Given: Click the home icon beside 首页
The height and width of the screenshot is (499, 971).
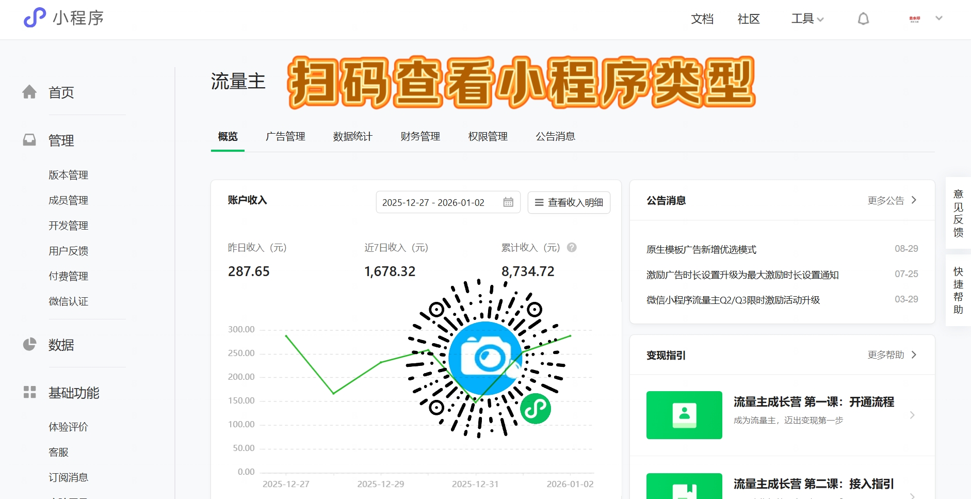Looking at the screenshot, I should point(29,92).
